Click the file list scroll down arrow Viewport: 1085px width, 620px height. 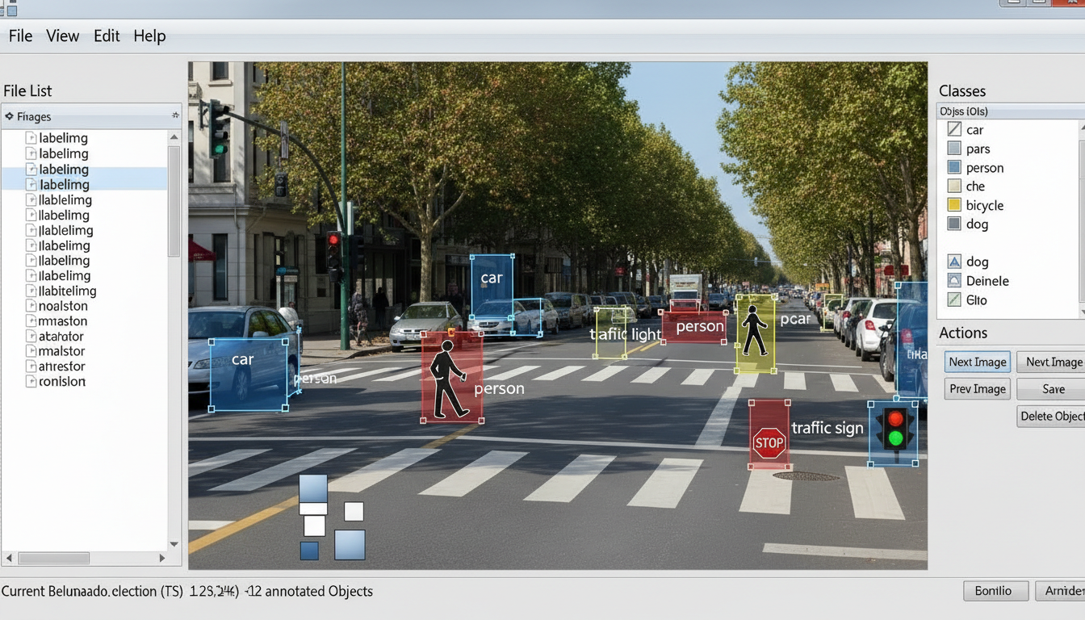174,544
